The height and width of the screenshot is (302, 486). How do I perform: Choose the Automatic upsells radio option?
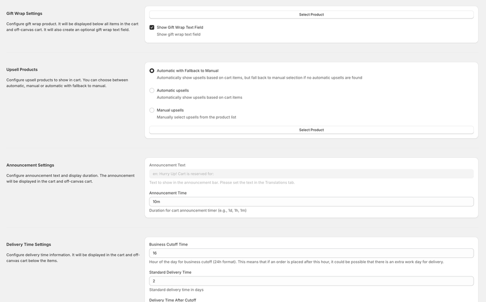click(152, 90)
